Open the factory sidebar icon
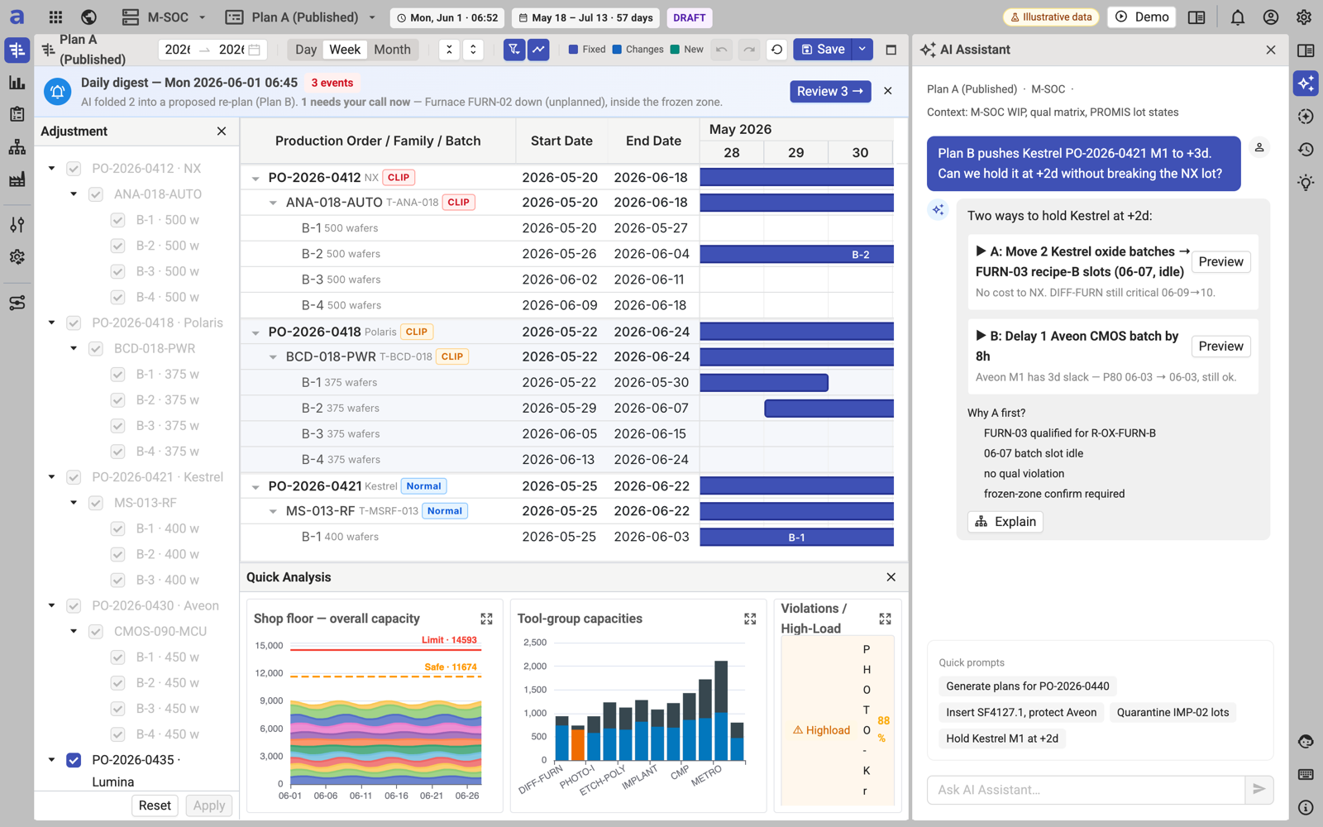Viewport: 1323px width, 827px height. 17,179
